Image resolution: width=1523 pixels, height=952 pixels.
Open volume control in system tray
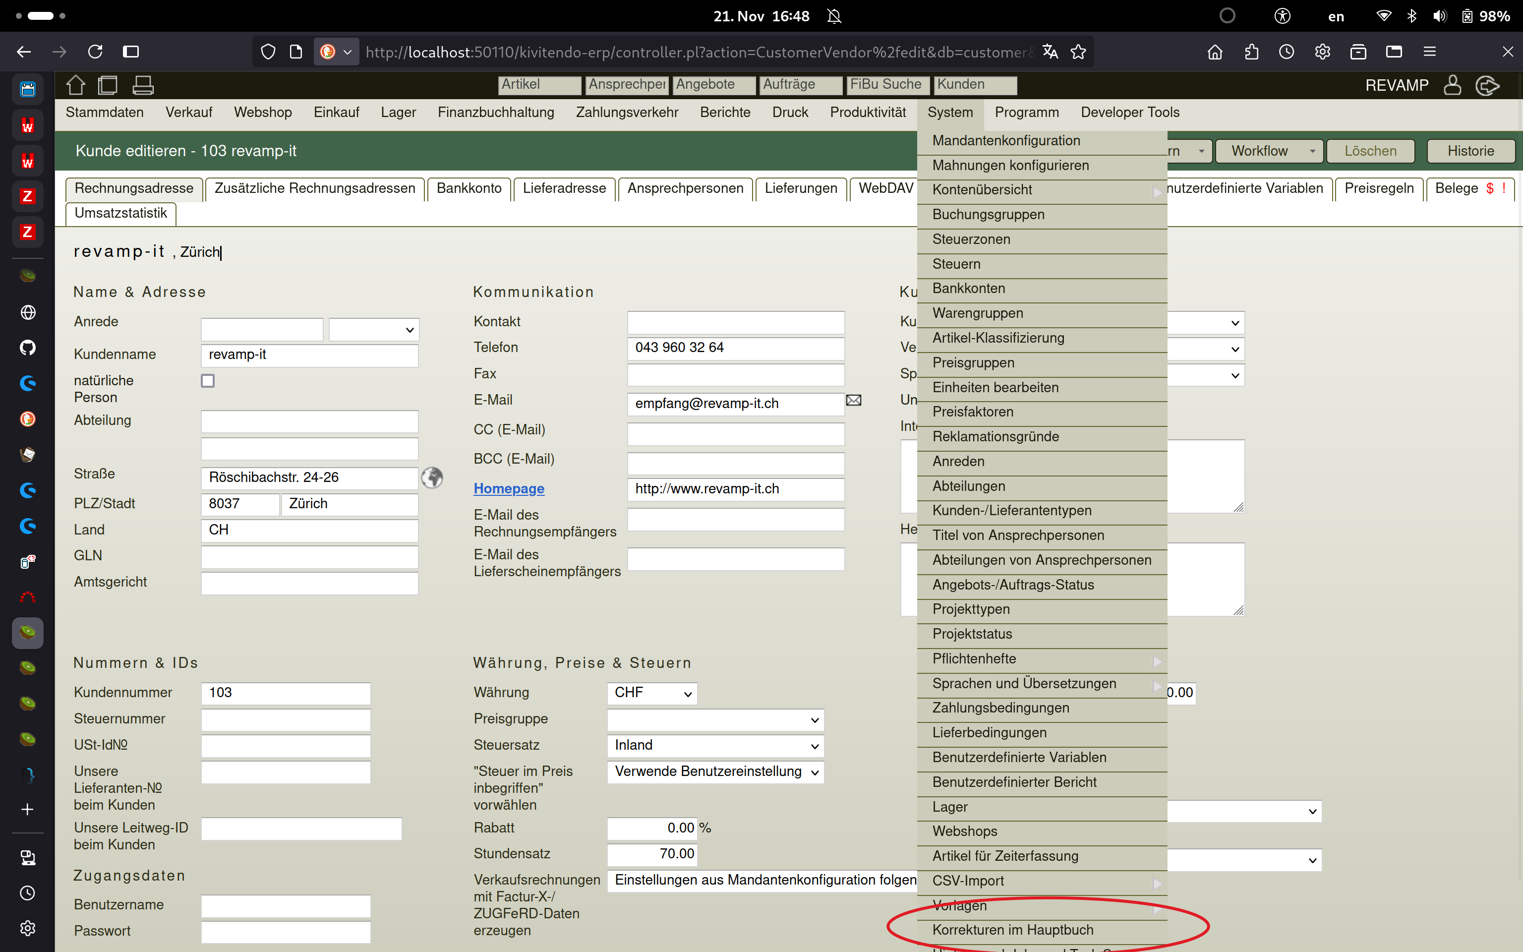point(1439,16)
